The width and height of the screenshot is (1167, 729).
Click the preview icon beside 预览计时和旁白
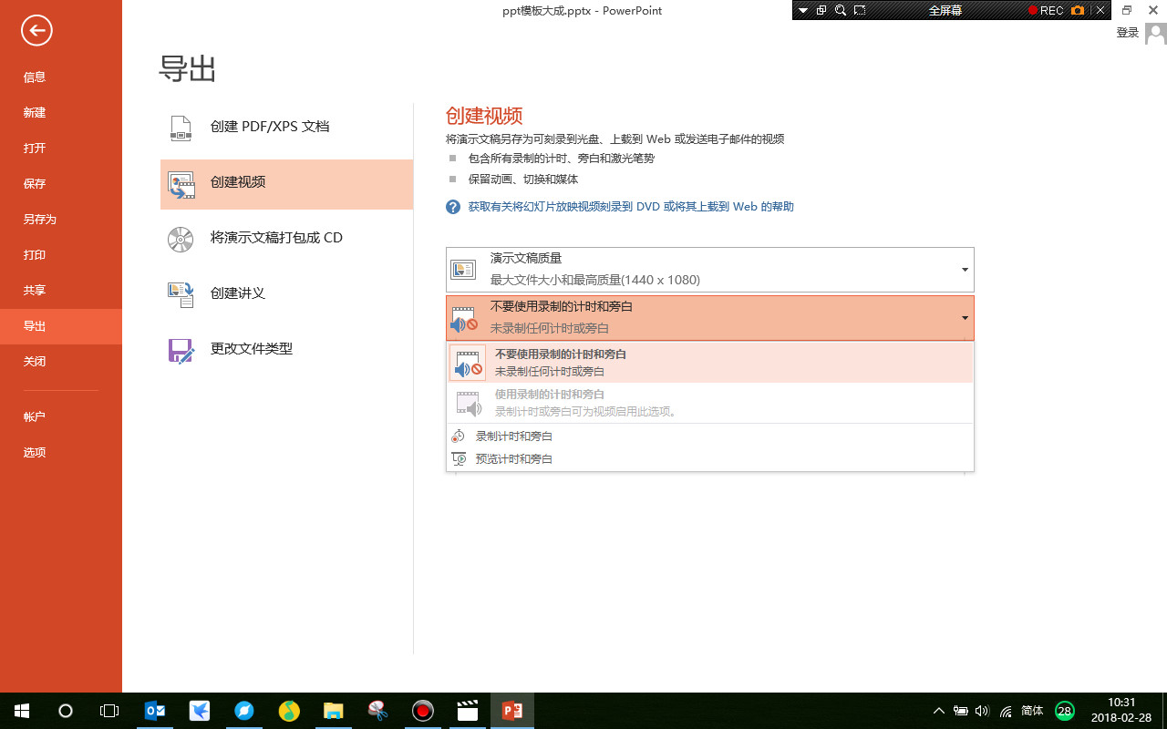pos(459,458)
